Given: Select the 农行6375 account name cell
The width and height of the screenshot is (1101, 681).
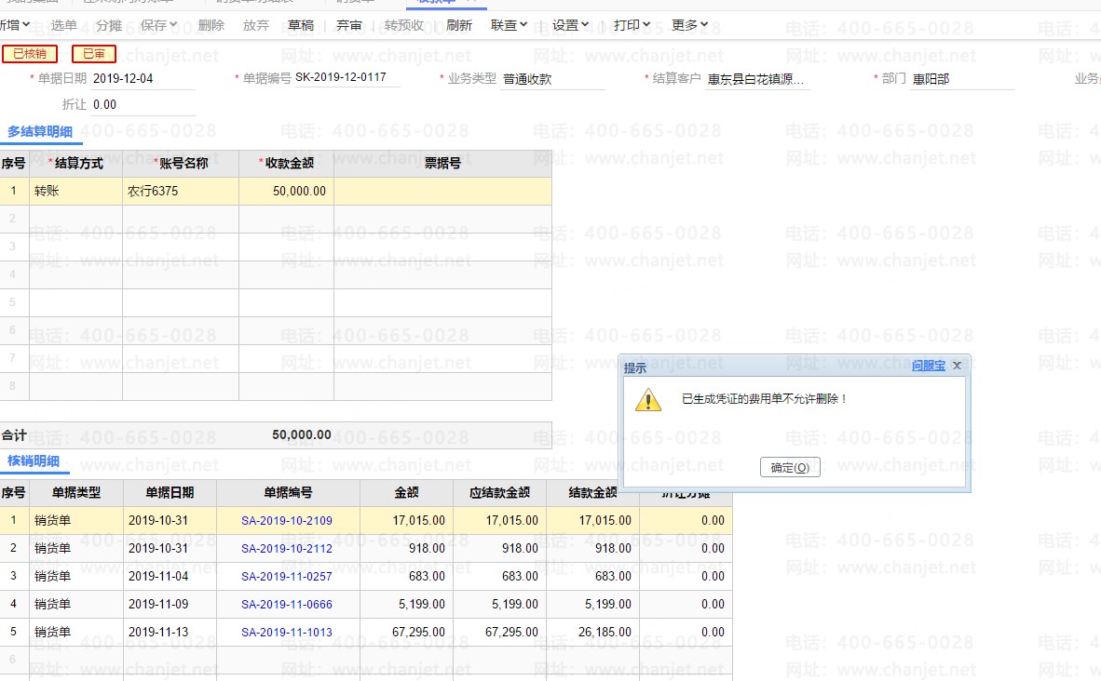Looking at the screenshot, I should tap(180, 192).
